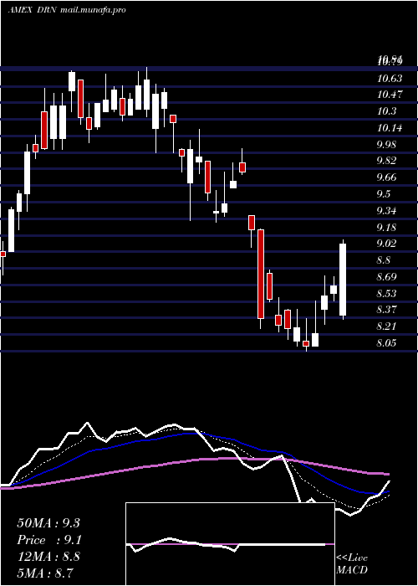Image resolution: width=418 pixels, height=586 pixels.
Task: Select the 9.5 price axis label
Action: (384, 194)
